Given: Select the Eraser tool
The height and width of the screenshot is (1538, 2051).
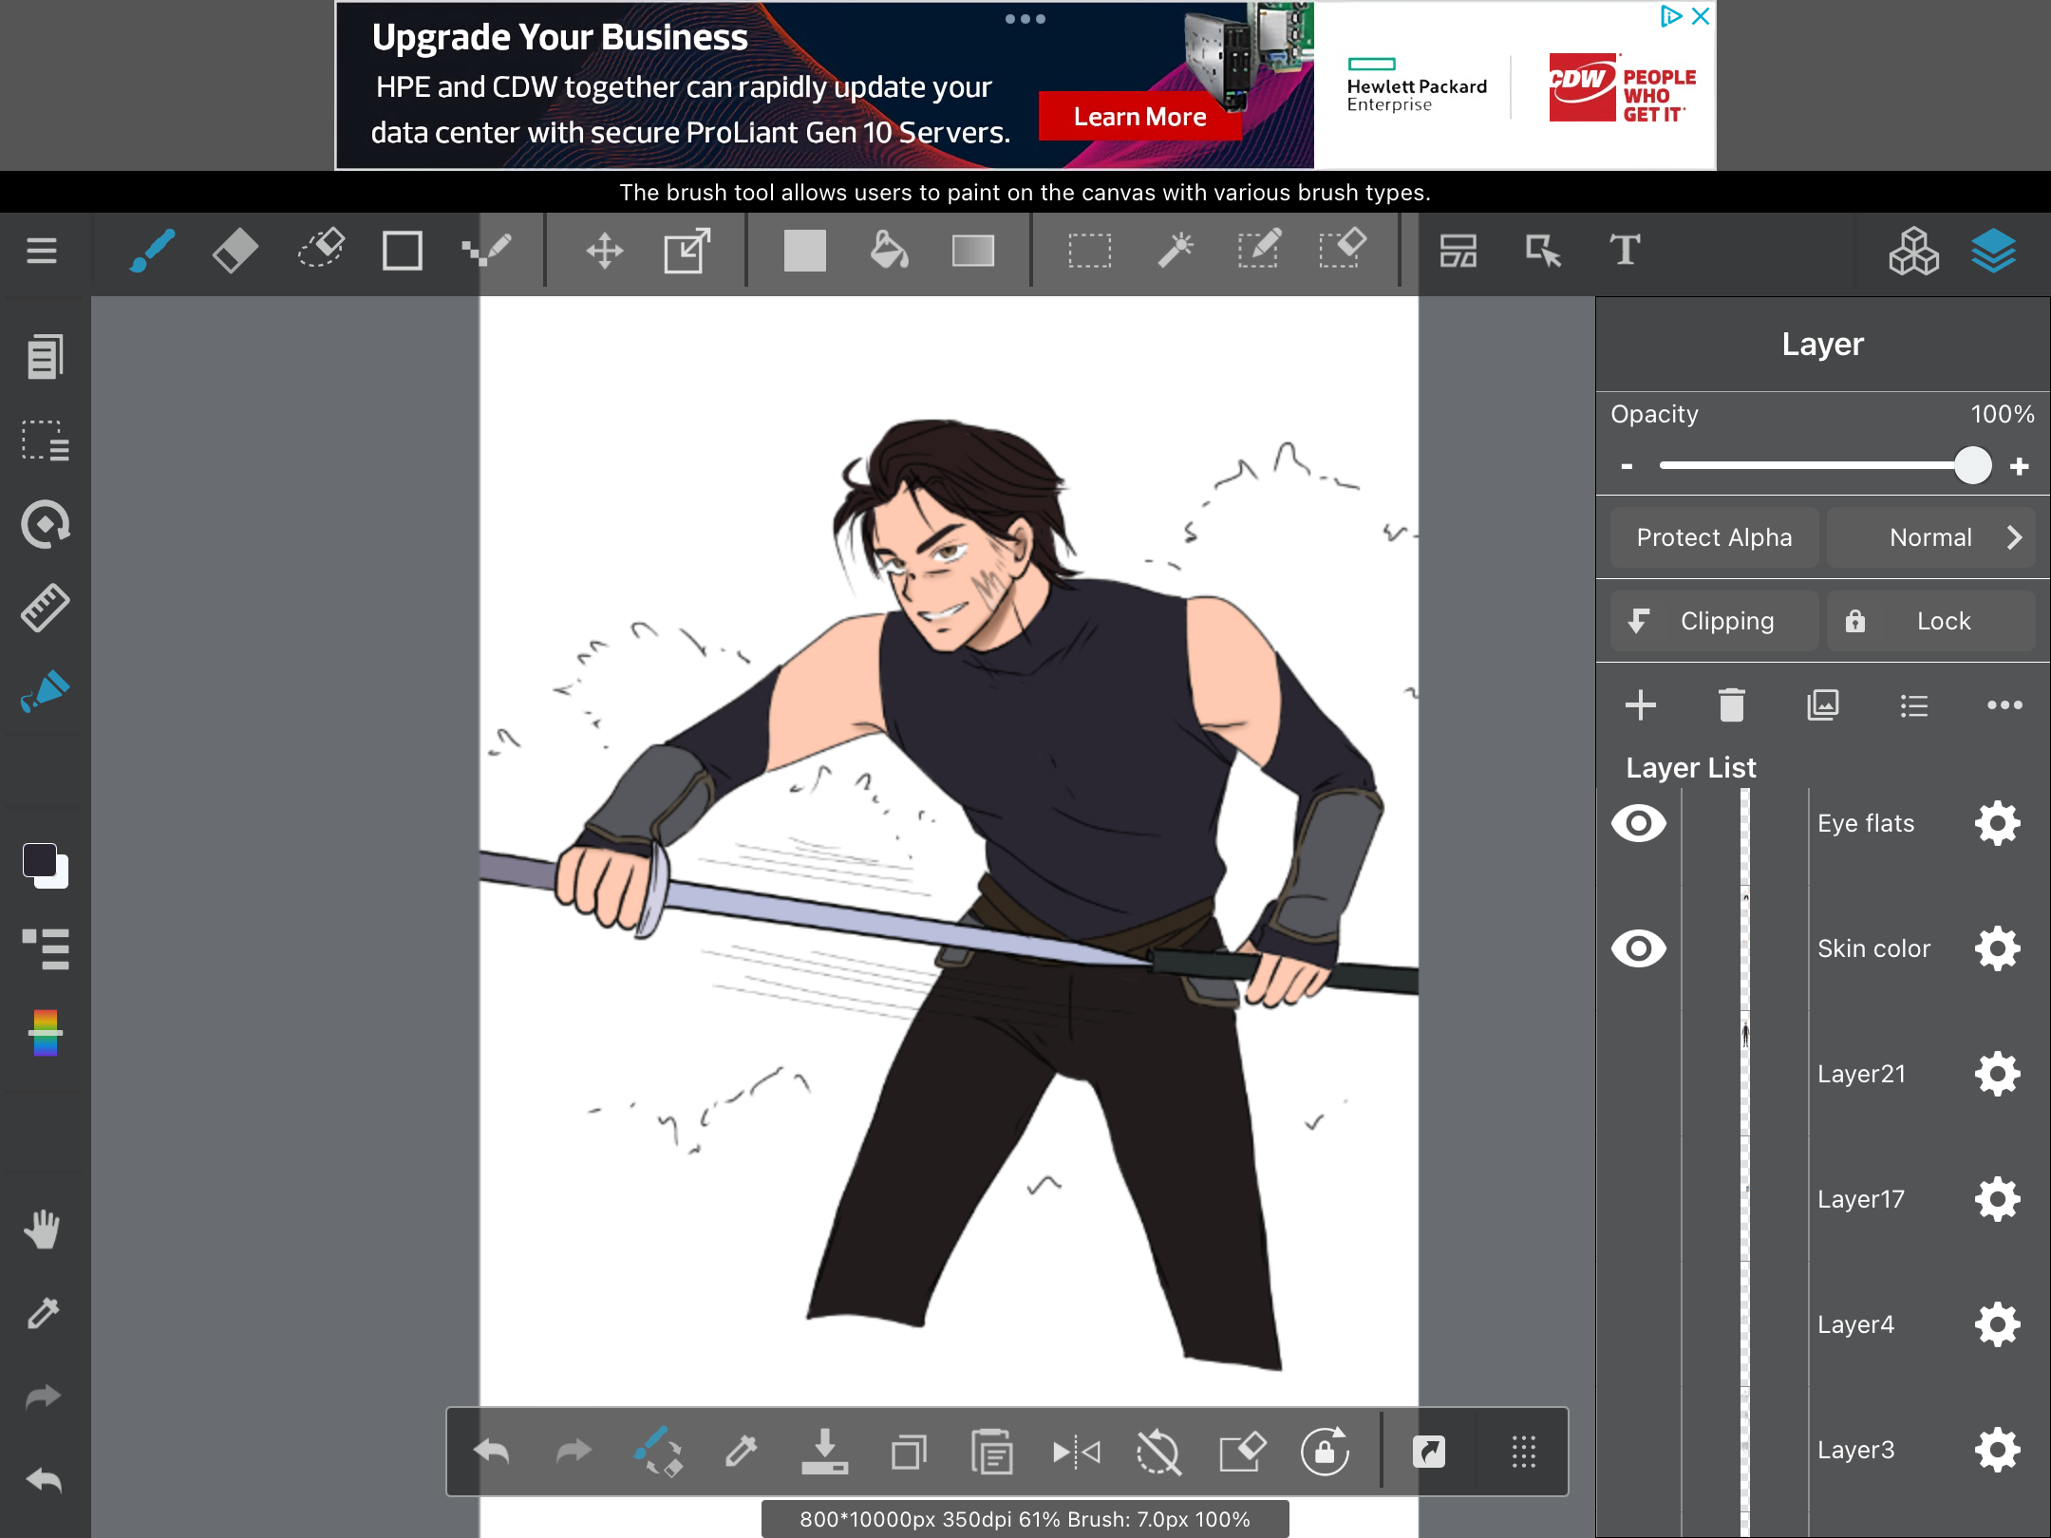Looking at the screenshot, I should (235, 252).
